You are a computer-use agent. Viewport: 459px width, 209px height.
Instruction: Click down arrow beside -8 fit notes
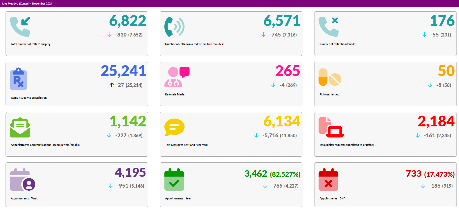tap(430, 85)
